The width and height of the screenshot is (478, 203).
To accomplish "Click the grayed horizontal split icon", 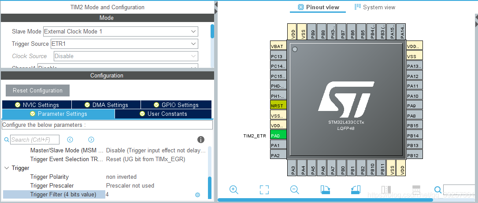I will click(416, 190).
